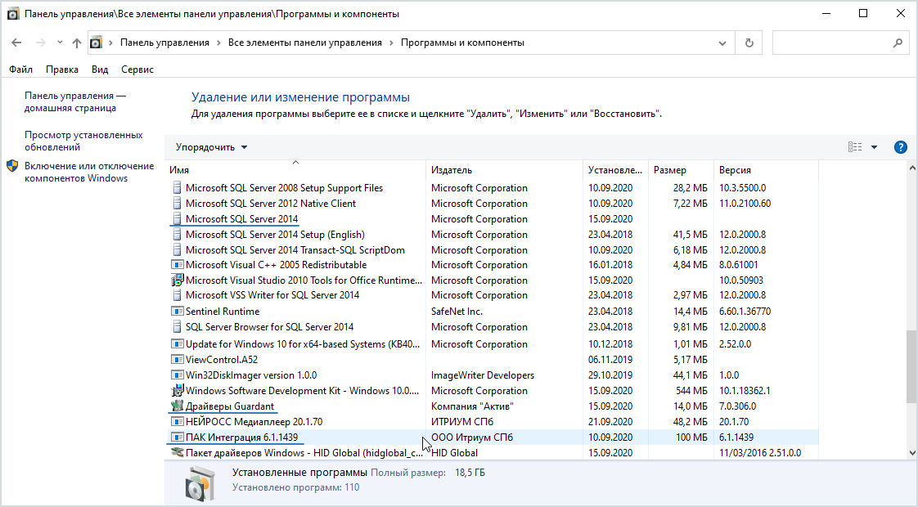918x507 pixels.
Task: Click the Windows Software Development Kit icon
Action: (x=178, y=391)
